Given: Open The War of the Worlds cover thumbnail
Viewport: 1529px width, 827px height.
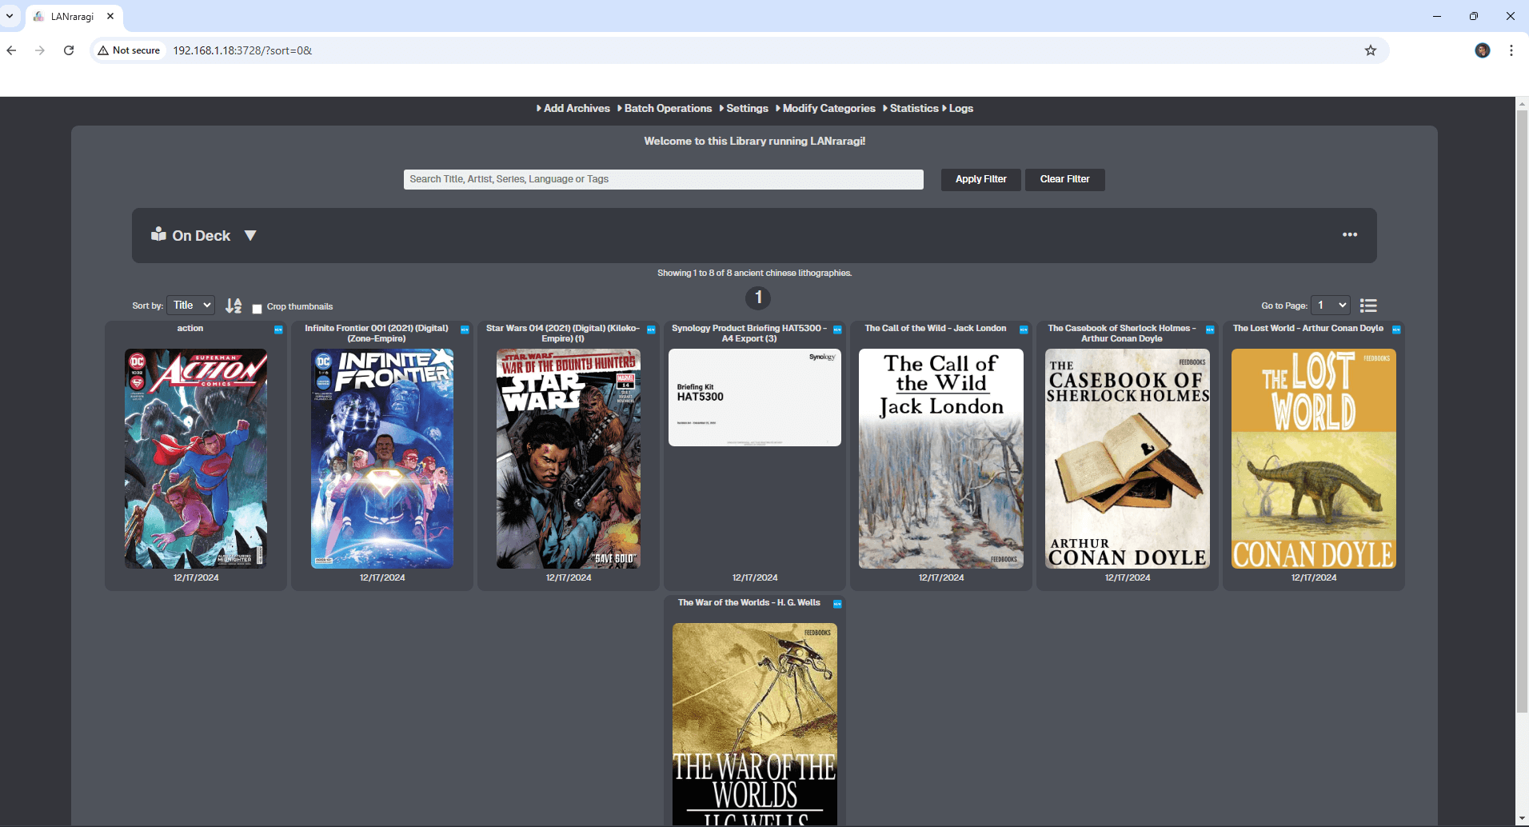Looking at the screenshot, I should click(x=755, y=724).
